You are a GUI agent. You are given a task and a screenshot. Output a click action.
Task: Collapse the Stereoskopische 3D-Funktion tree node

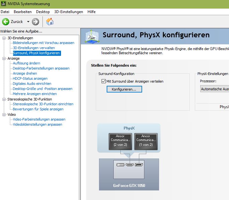(x=4, y=99)
